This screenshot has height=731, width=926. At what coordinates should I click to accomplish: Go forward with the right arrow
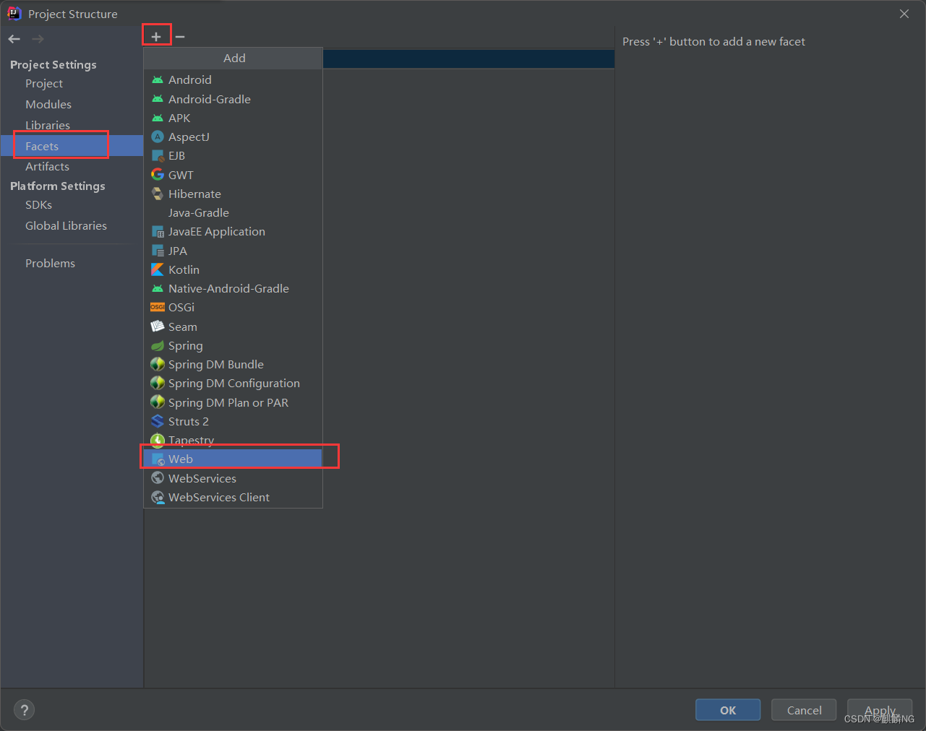point(38,39)
